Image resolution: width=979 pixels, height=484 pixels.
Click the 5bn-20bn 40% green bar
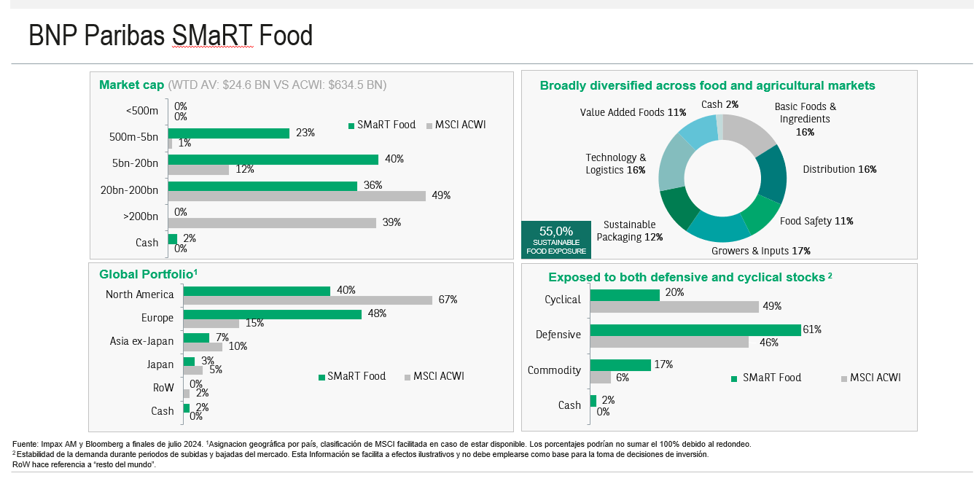(273, 160)
